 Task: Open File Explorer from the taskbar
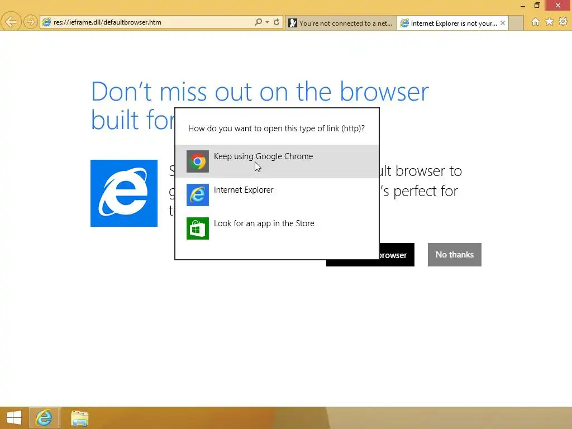point(79,418)
